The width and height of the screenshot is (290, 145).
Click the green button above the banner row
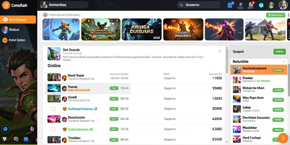(x=276, y=15)
